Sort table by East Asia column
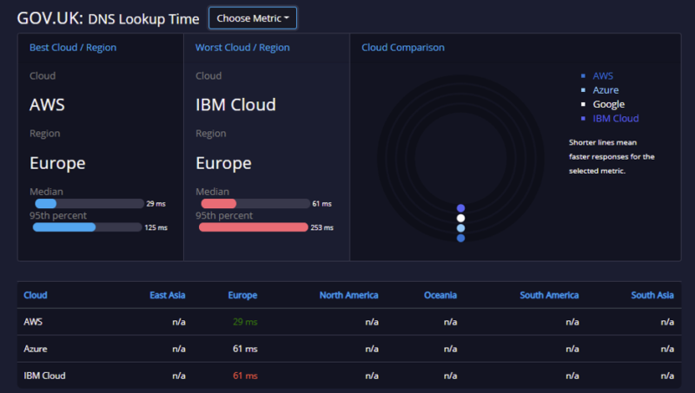The width and height of the screenshot is (695, 393). (x=167, y=295)
